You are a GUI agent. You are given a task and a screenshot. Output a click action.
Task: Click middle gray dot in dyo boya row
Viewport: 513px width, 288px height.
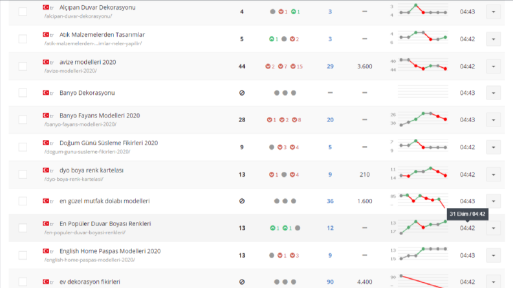284,175
